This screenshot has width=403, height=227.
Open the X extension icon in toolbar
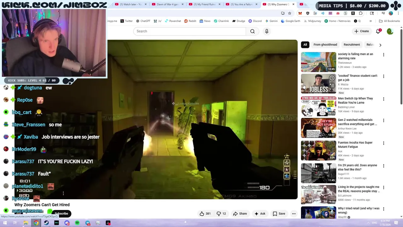[x=353, y=13]
